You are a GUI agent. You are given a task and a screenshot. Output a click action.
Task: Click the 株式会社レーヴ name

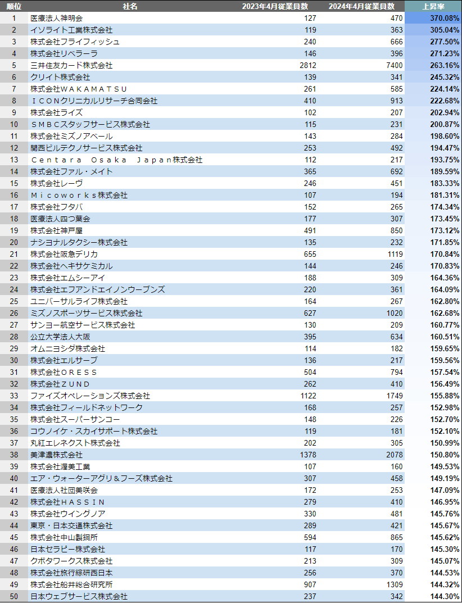[x=57, y=183]
